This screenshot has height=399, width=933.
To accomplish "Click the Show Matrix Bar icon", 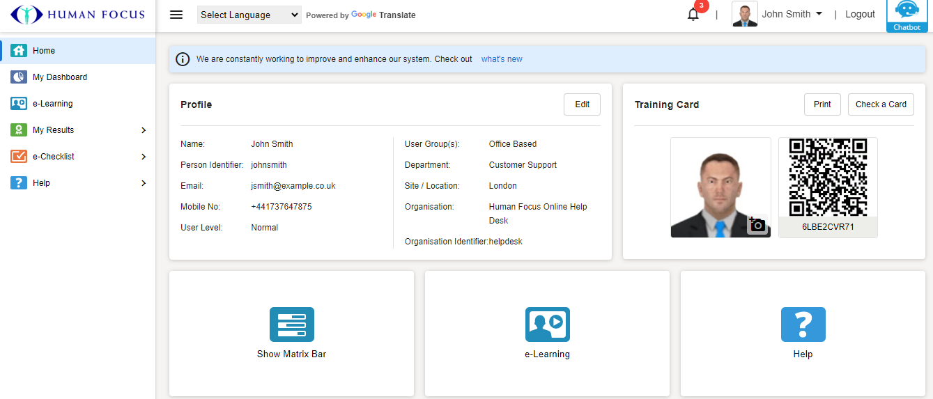I will (291, 324).
